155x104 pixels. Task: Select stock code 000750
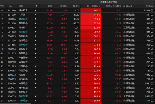pyautogui.click(x=12, y=62)
